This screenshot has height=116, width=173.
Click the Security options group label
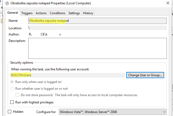[21, 63]
